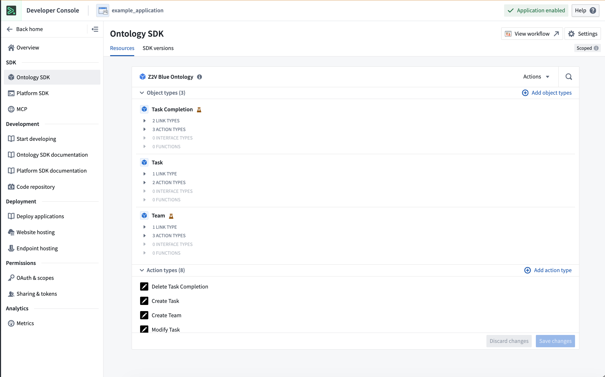Screen dimensions: 605x377
Task: Open Settings button
Action: 582,34
